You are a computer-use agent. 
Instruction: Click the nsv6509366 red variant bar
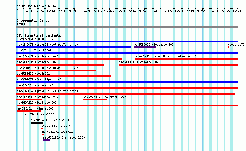pos(95,100)
